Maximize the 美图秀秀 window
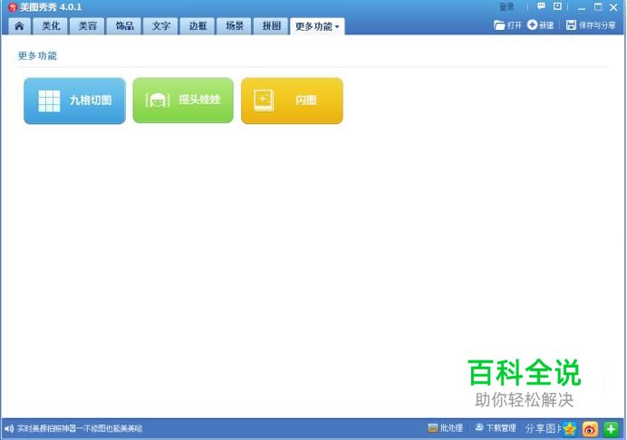 pyautogui.click(x=598, y=7)
